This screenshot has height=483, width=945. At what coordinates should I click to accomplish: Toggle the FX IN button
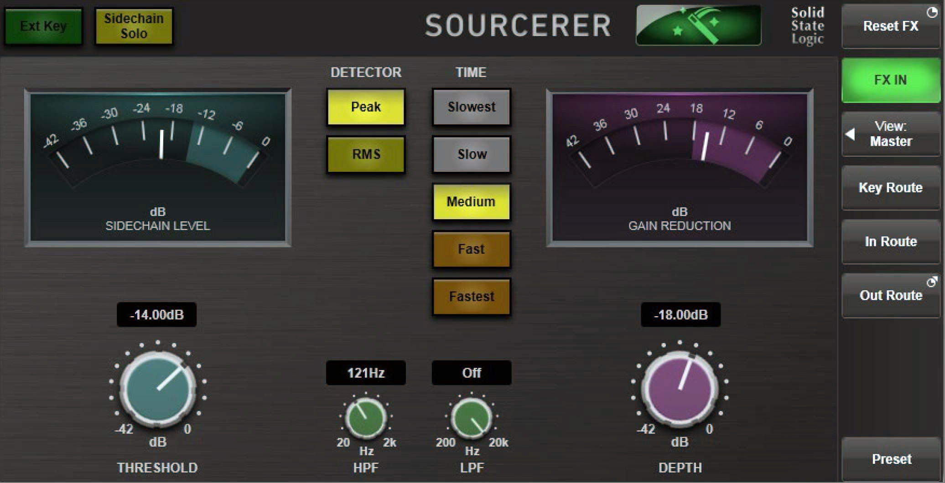891,80
